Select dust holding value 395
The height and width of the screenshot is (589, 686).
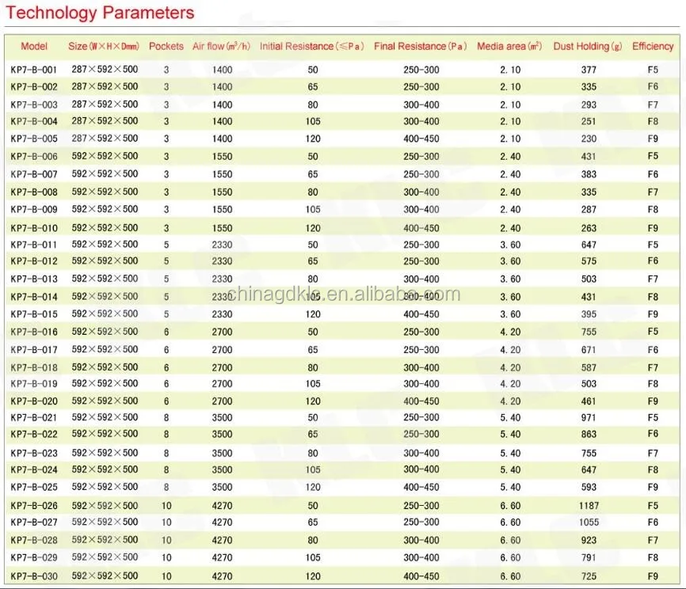pyautogui.click(x=589, y=314)
